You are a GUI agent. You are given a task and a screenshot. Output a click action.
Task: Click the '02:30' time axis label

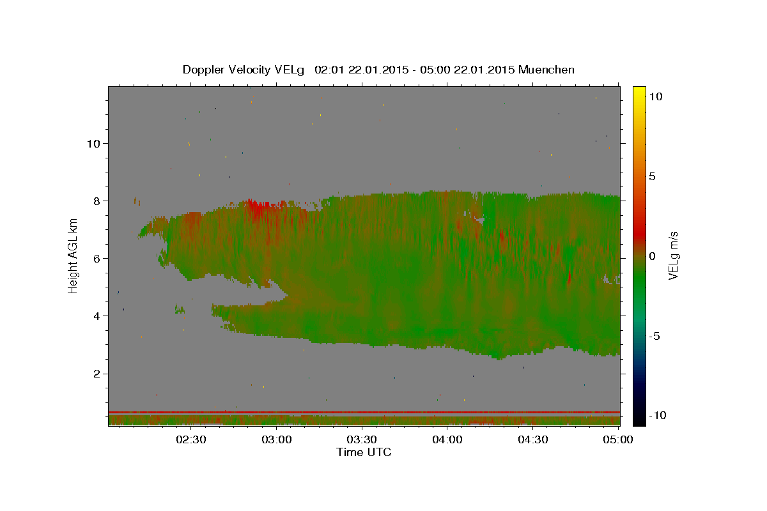click(191, 440)
